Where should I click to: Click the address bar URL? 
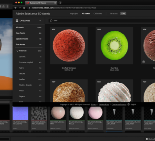[x=64, y=8]
